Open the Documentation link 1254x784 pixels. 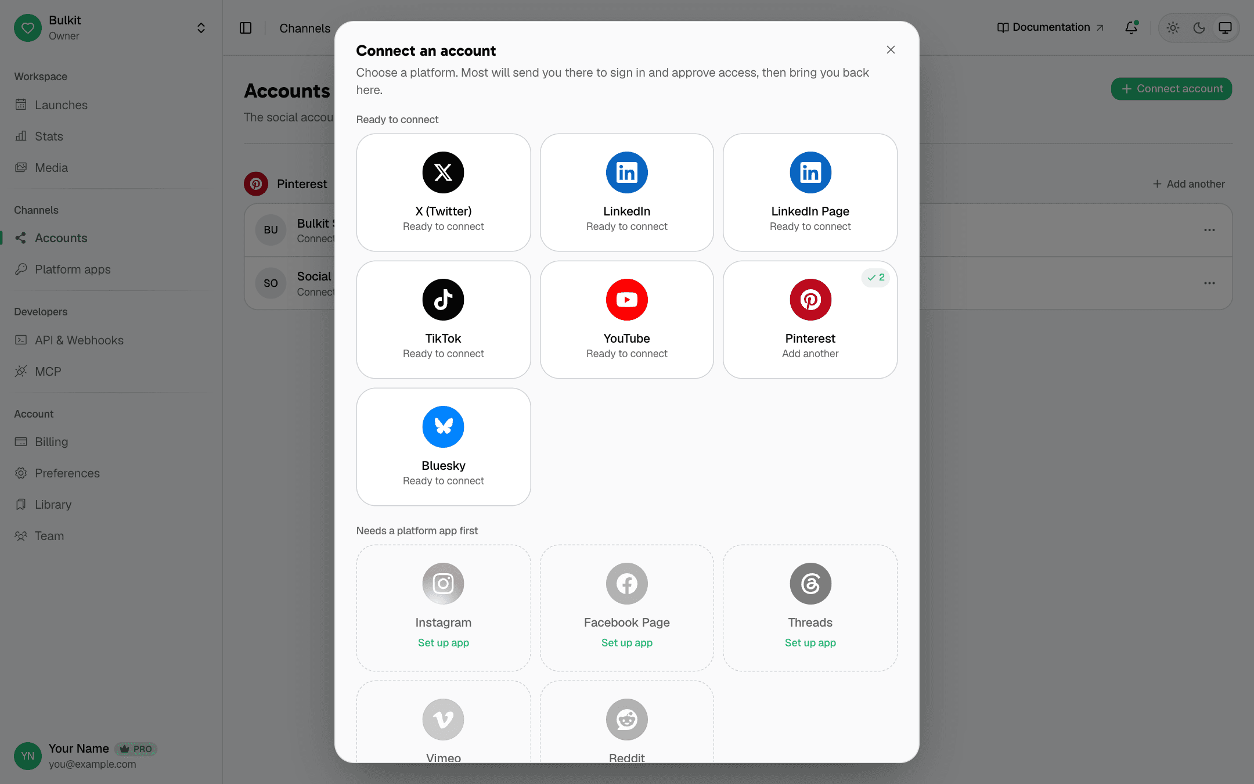1050,27
